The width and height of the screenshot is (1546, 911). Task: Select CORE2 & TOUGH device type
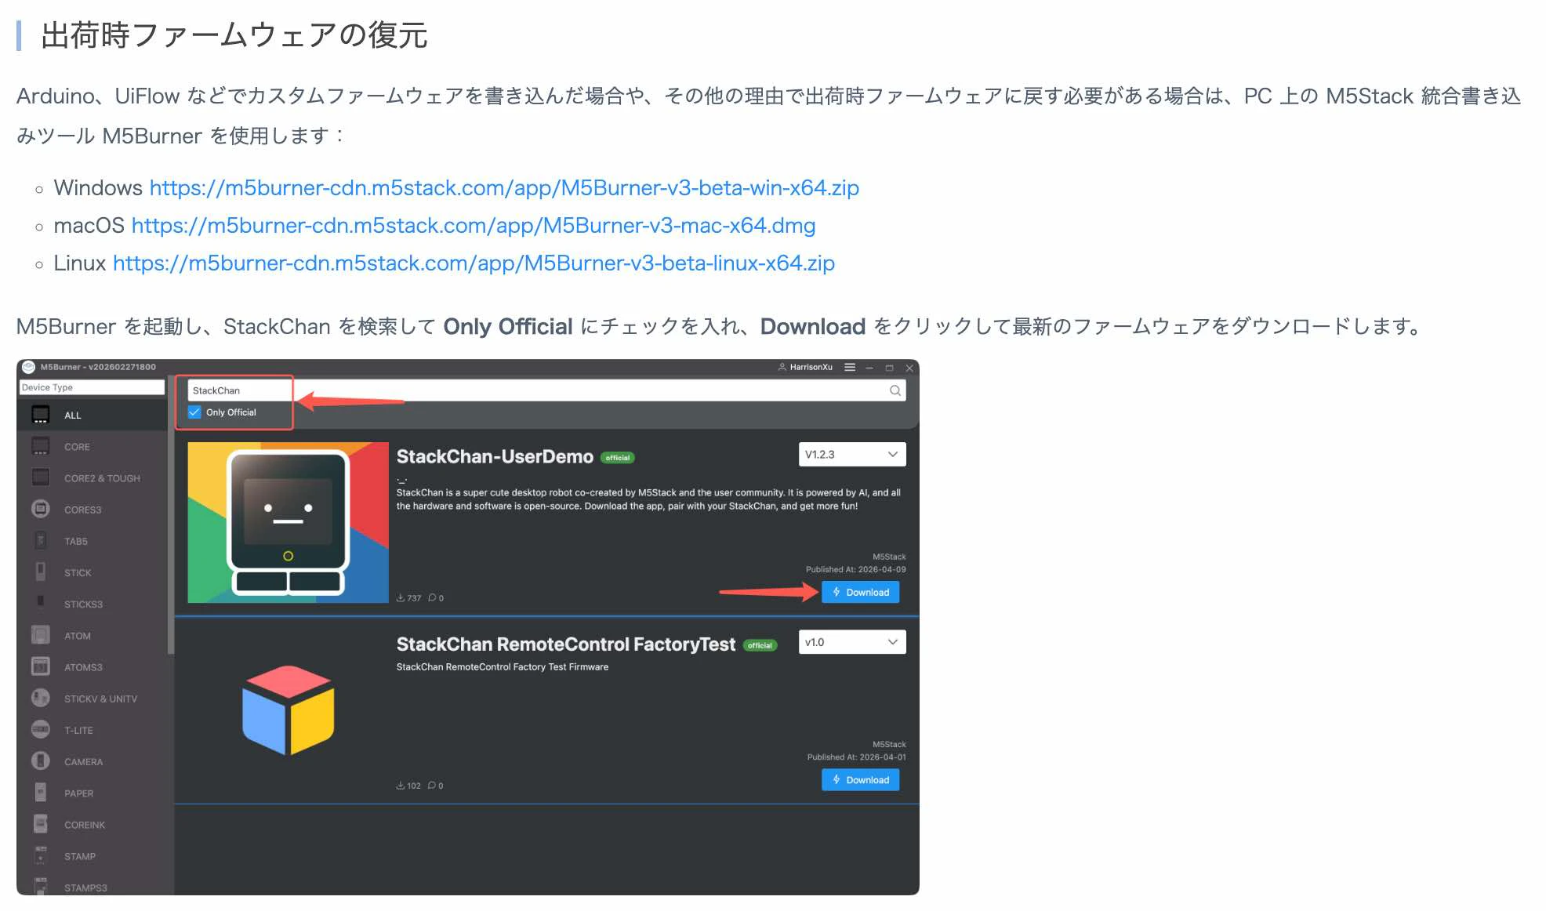[x=93, y=478]
